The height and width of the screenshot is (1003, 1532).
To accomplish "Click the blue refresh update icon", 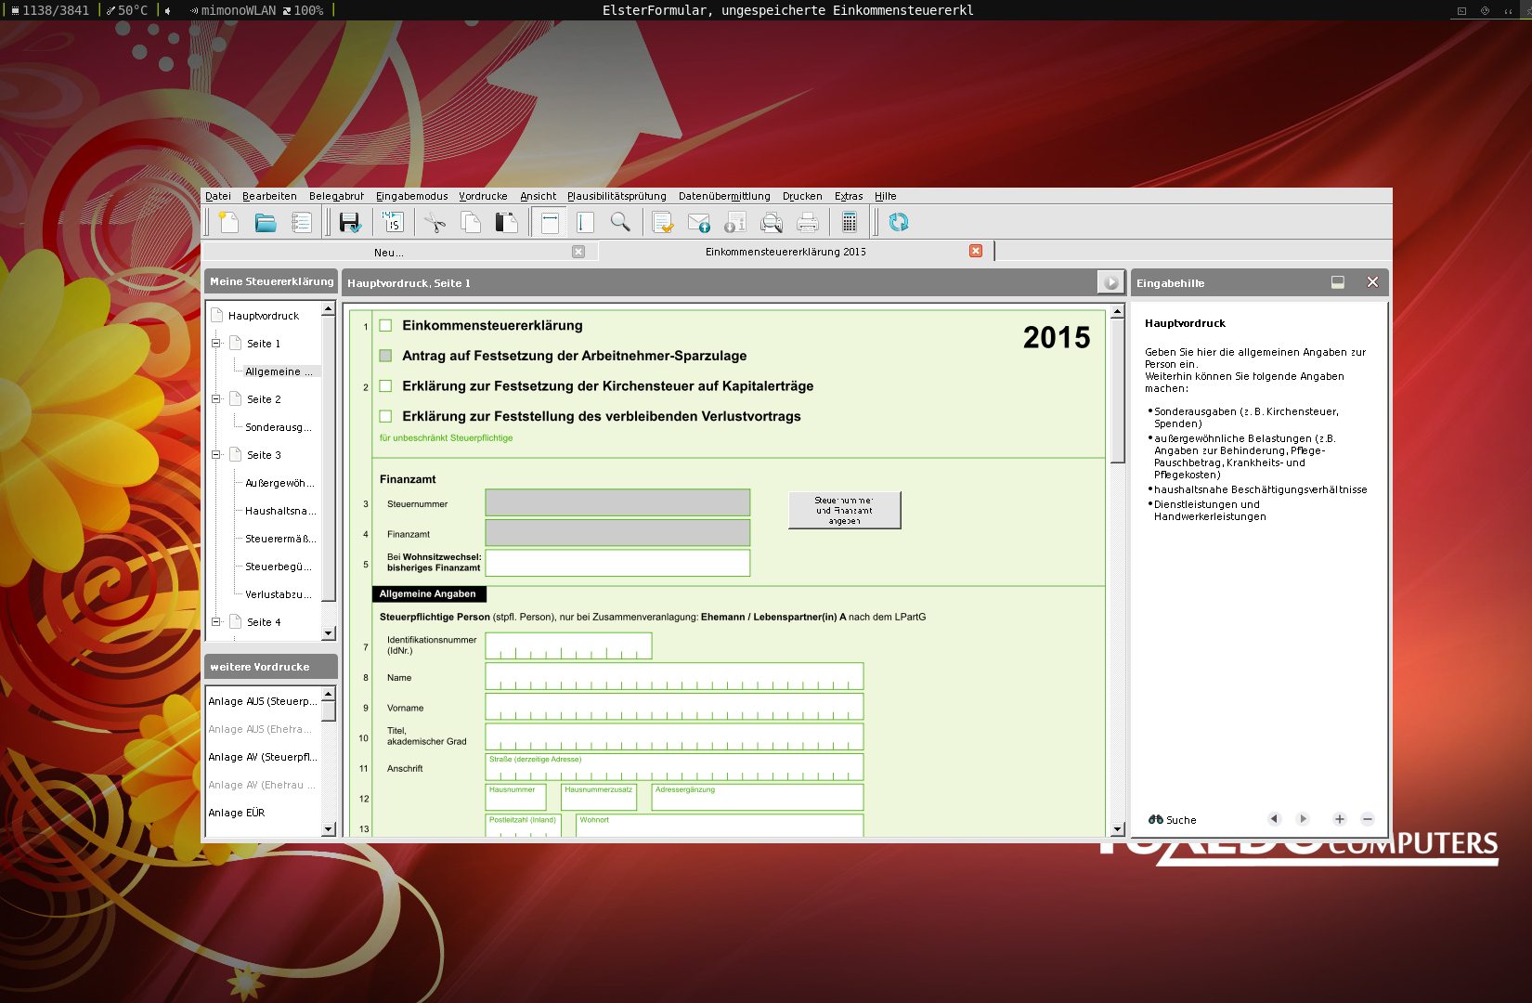I will coord(898,222).
